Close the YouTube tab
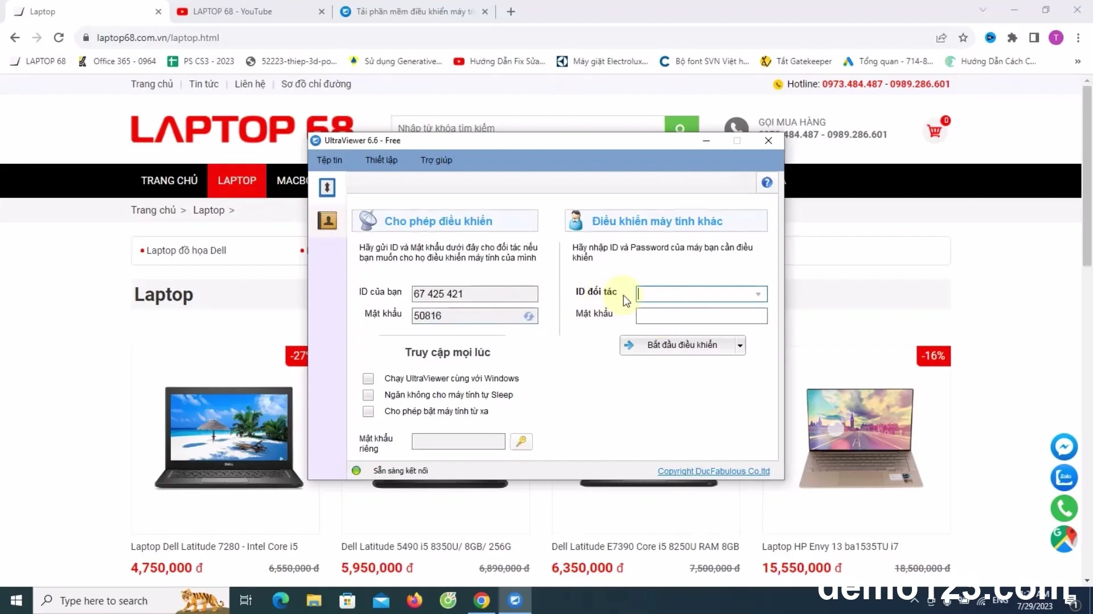 (322, 11)
